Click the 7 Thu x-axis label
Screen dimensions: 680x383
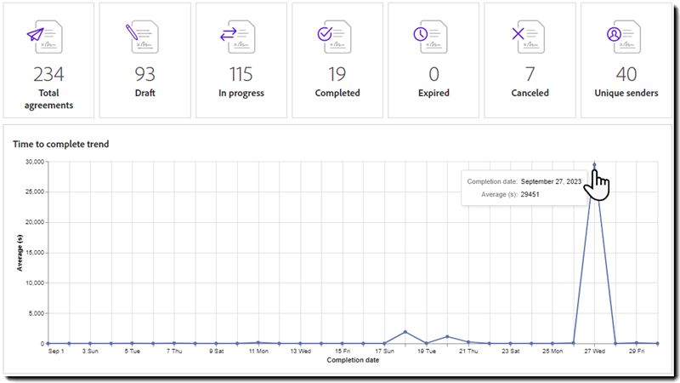click(174, 352)
